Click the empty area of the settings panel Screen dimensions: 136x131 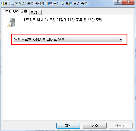[67, 81]
